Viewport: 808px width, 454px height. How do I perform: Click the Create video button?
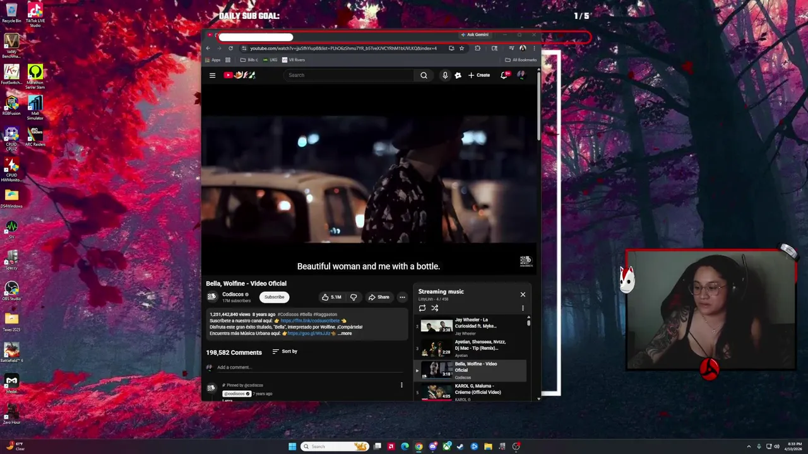click(479, 75)
